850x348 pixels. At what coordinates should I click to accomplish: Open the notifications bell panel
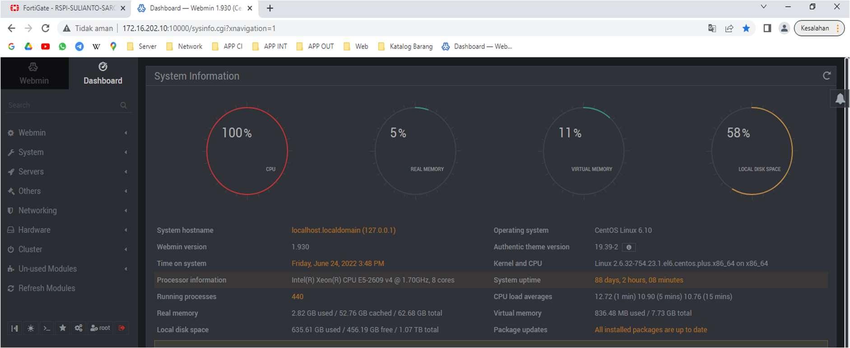pos(840,99)
